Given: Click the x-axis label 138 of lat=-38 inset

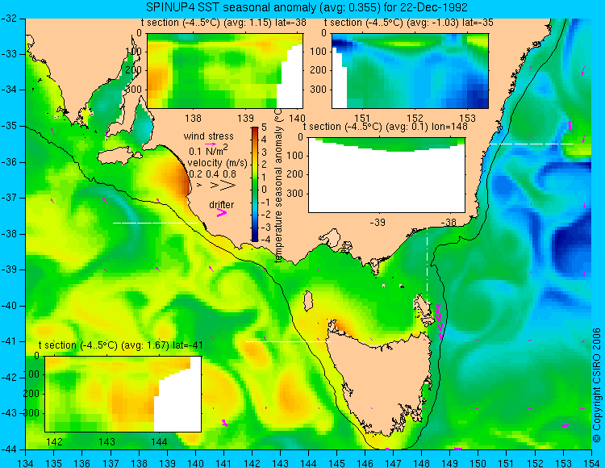Looking at the screenshot, I should pos(193,118).
